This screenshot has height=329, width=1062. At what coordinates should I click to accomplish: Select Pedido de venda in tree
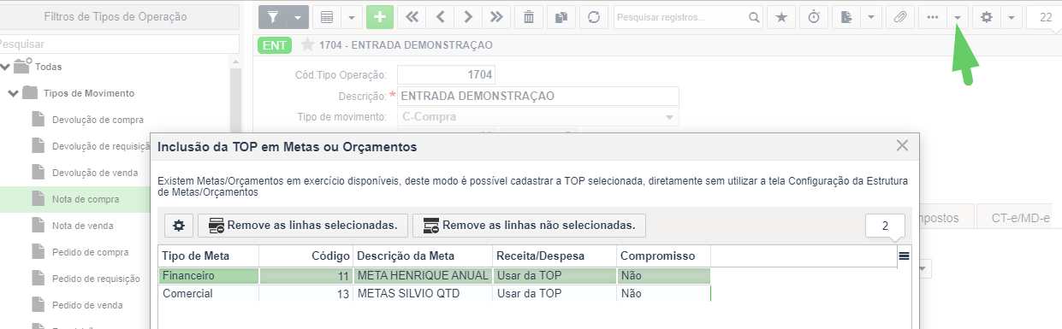coord(86,305)
